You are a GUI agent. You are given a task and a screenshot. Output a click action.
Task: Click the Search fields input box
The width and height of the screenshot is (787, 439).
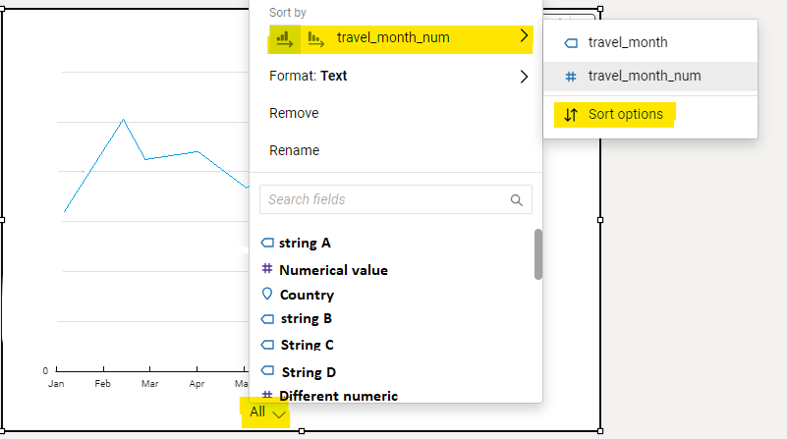coord(383,199)
